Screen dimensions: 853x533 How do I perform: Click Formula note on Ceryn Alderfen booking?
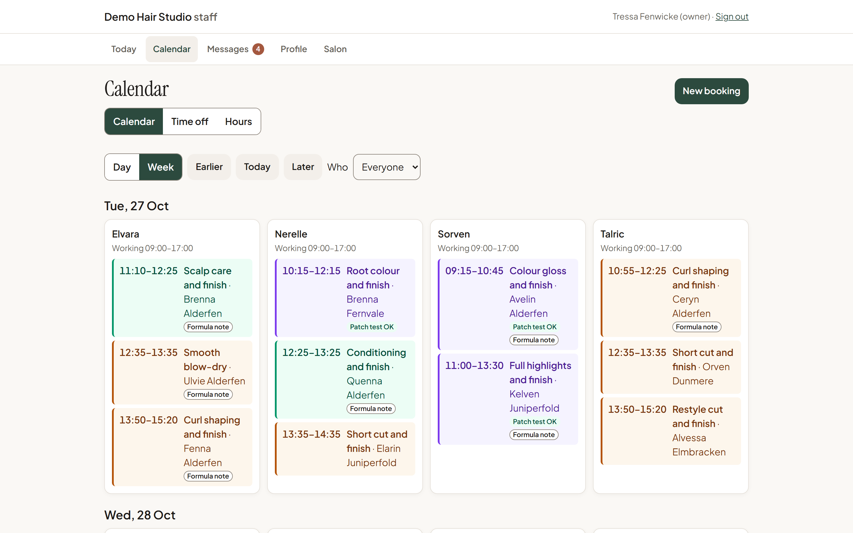pos(697,327)
